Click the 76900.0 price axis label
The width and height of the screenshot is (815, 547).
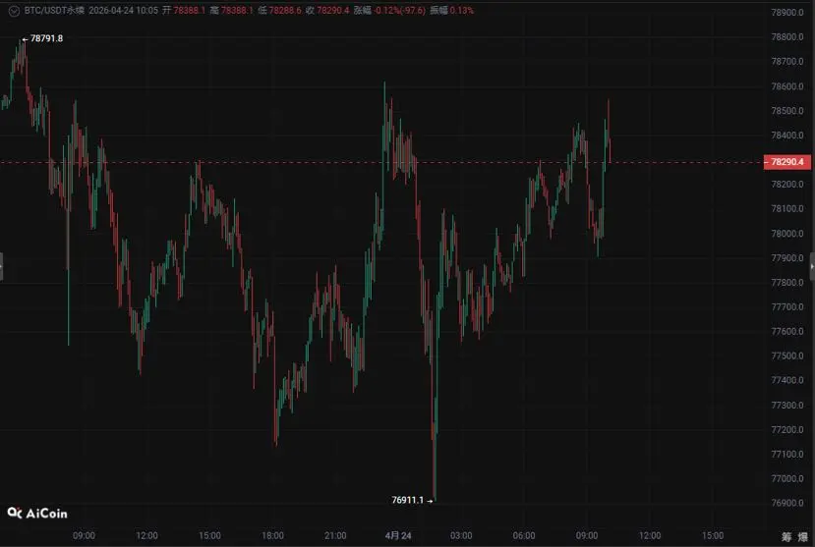point(786,503)
